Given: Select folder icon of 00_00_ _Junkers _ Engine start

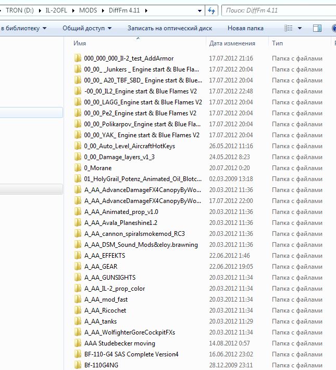Looking at the screenshot, I should (x=78, y=69).
